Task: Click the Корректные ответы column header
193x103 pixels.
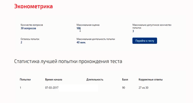Action: 150,80
